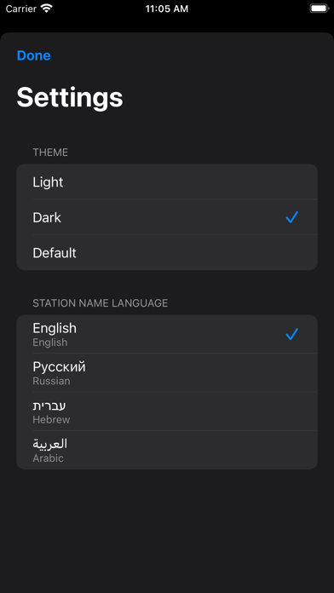The image size is (334, 593).
Task: Choose עברית as station name language
Action: 167,412
